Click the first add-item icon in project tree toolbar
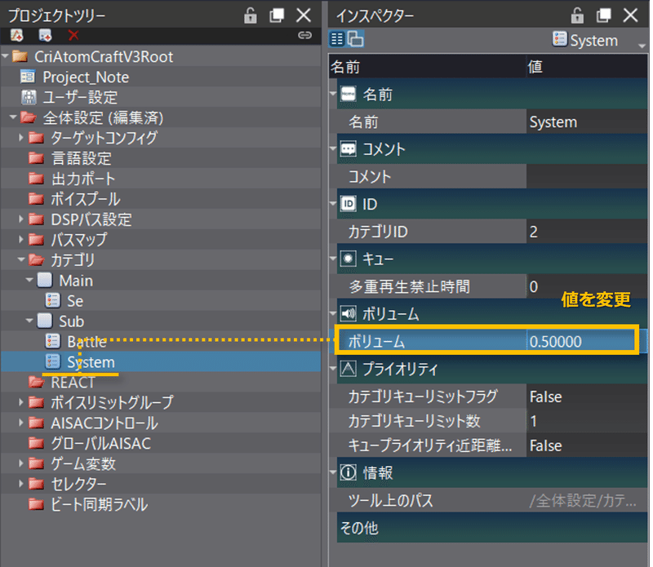Screen dimensions: 653x567 tap(16, 35)
